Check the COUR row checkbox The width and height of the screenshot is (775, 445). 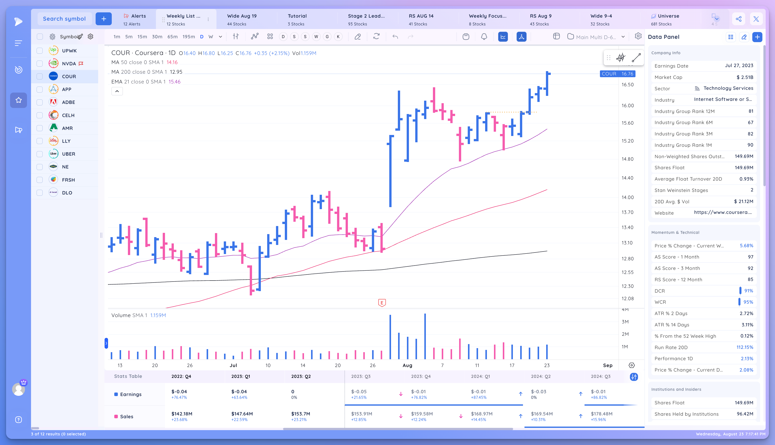(x=40, y=76)
